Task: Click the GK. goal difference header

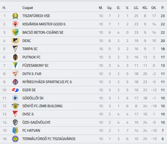Action: 154,8
